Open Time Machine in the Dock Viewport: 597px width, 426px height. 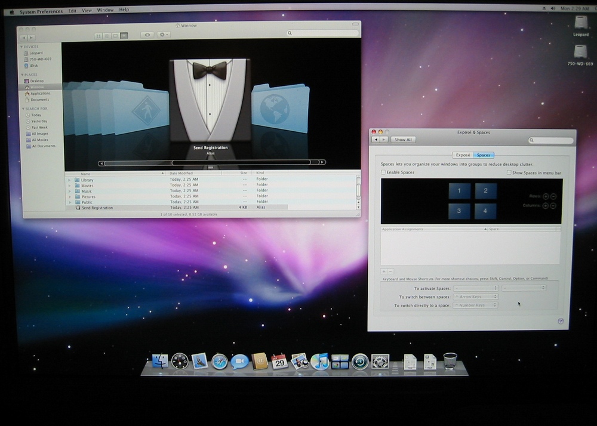360,362
